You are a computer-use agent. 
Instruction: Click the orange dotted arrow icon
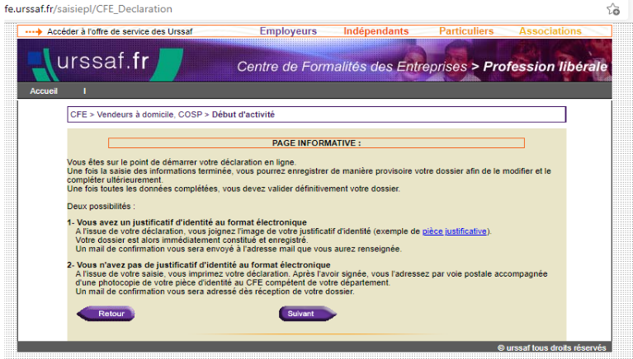tap(34, 31)
